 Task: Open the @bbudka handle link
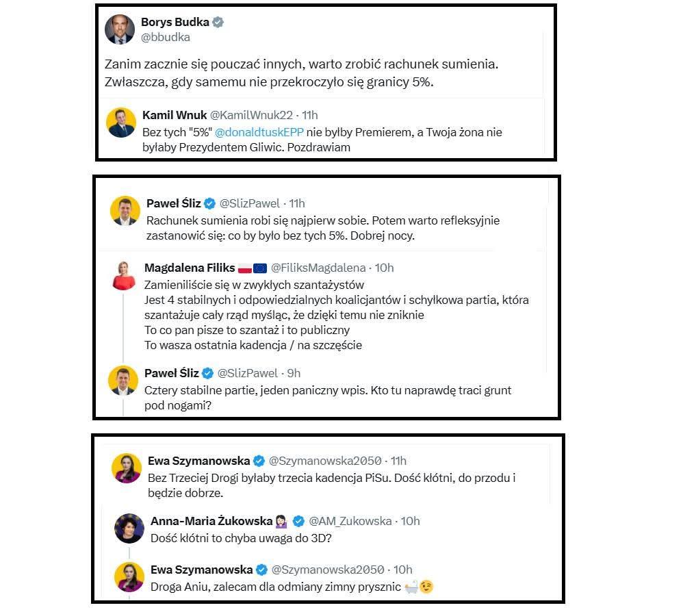tap(165, 37)
